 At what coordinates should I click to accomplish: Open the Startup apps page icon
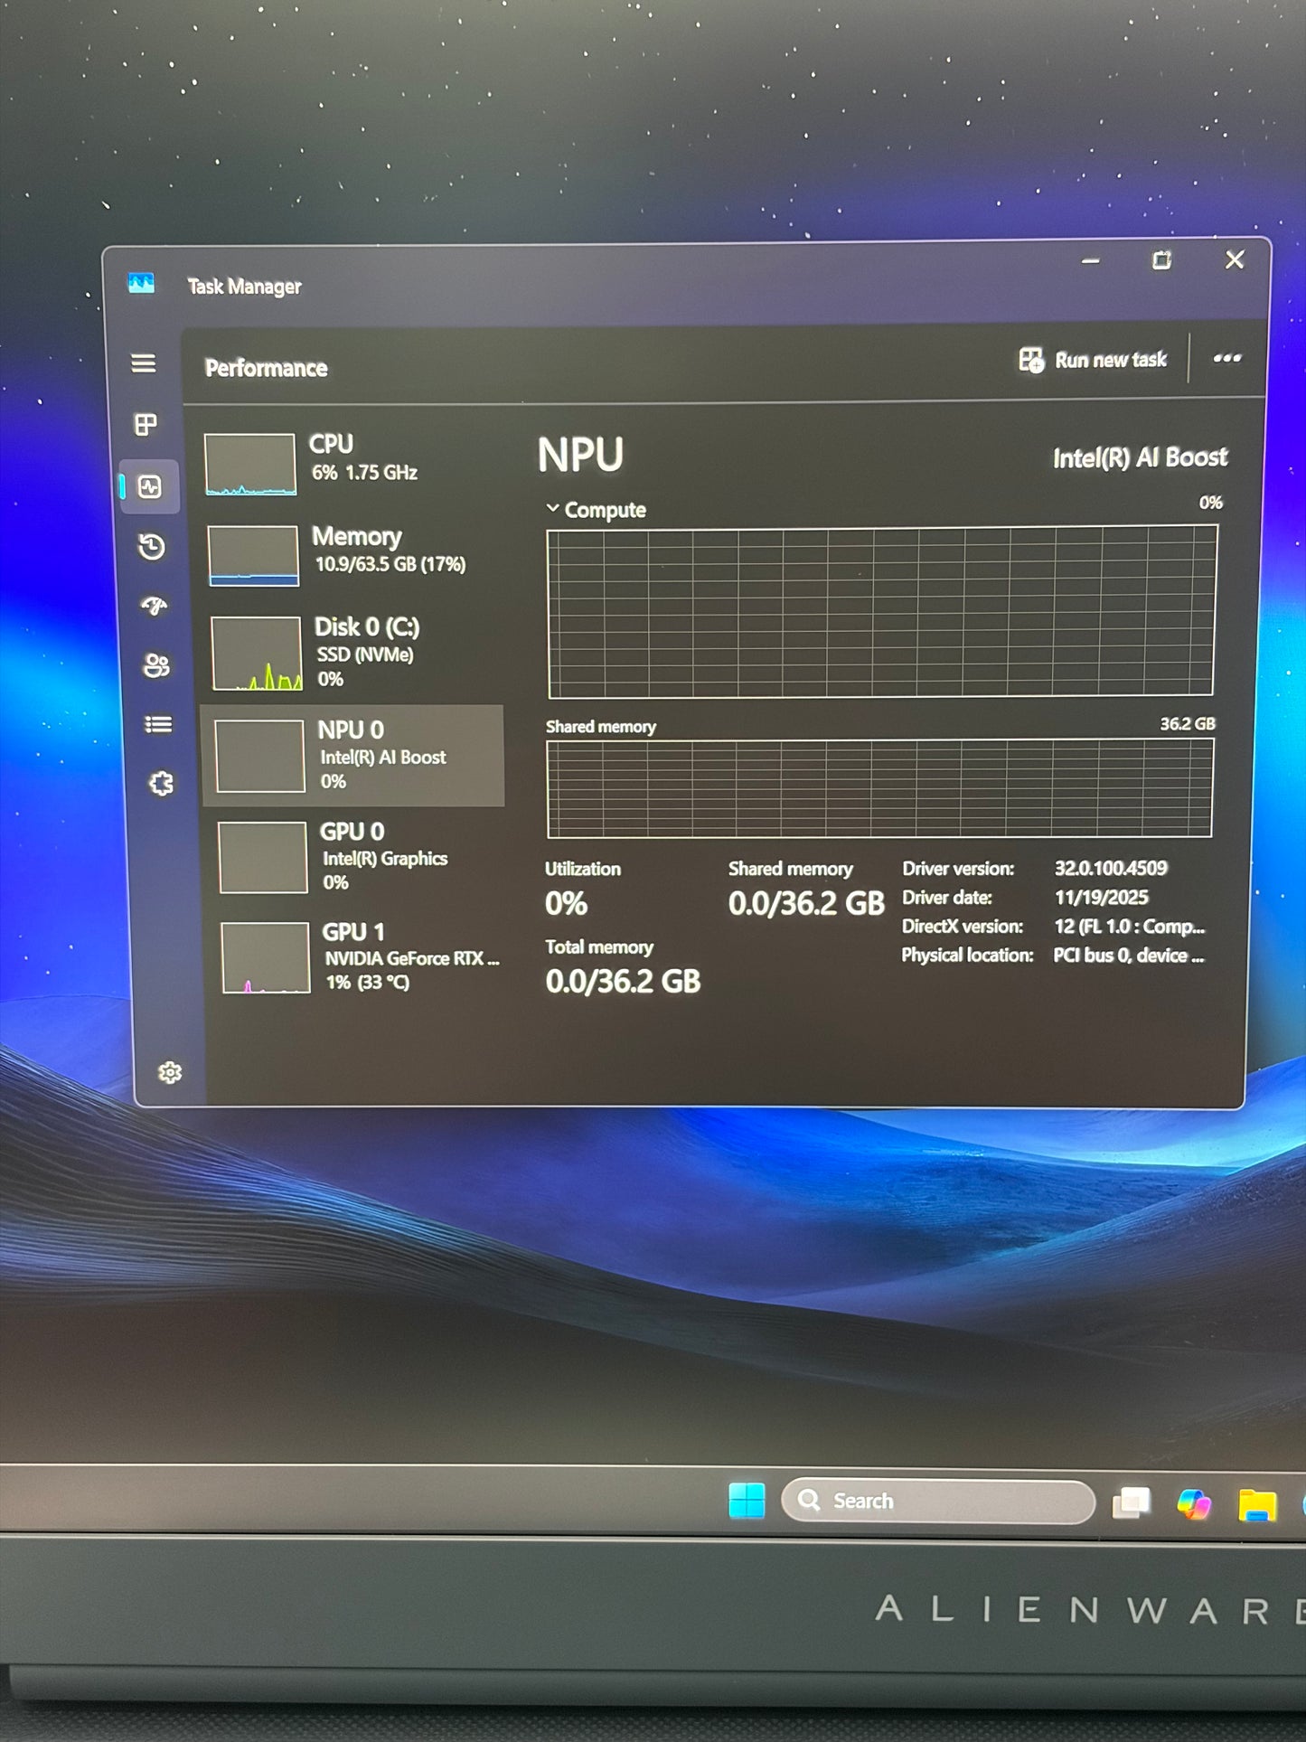tap(155, 606)
